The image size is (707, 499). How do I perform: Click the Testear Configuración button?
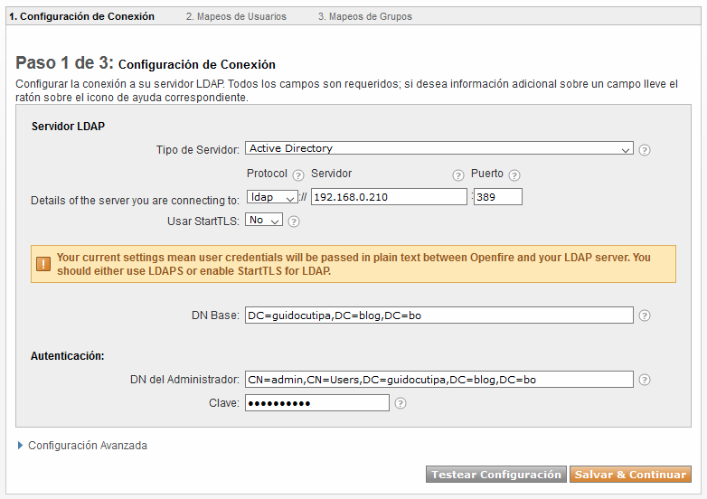coord(496,475)
